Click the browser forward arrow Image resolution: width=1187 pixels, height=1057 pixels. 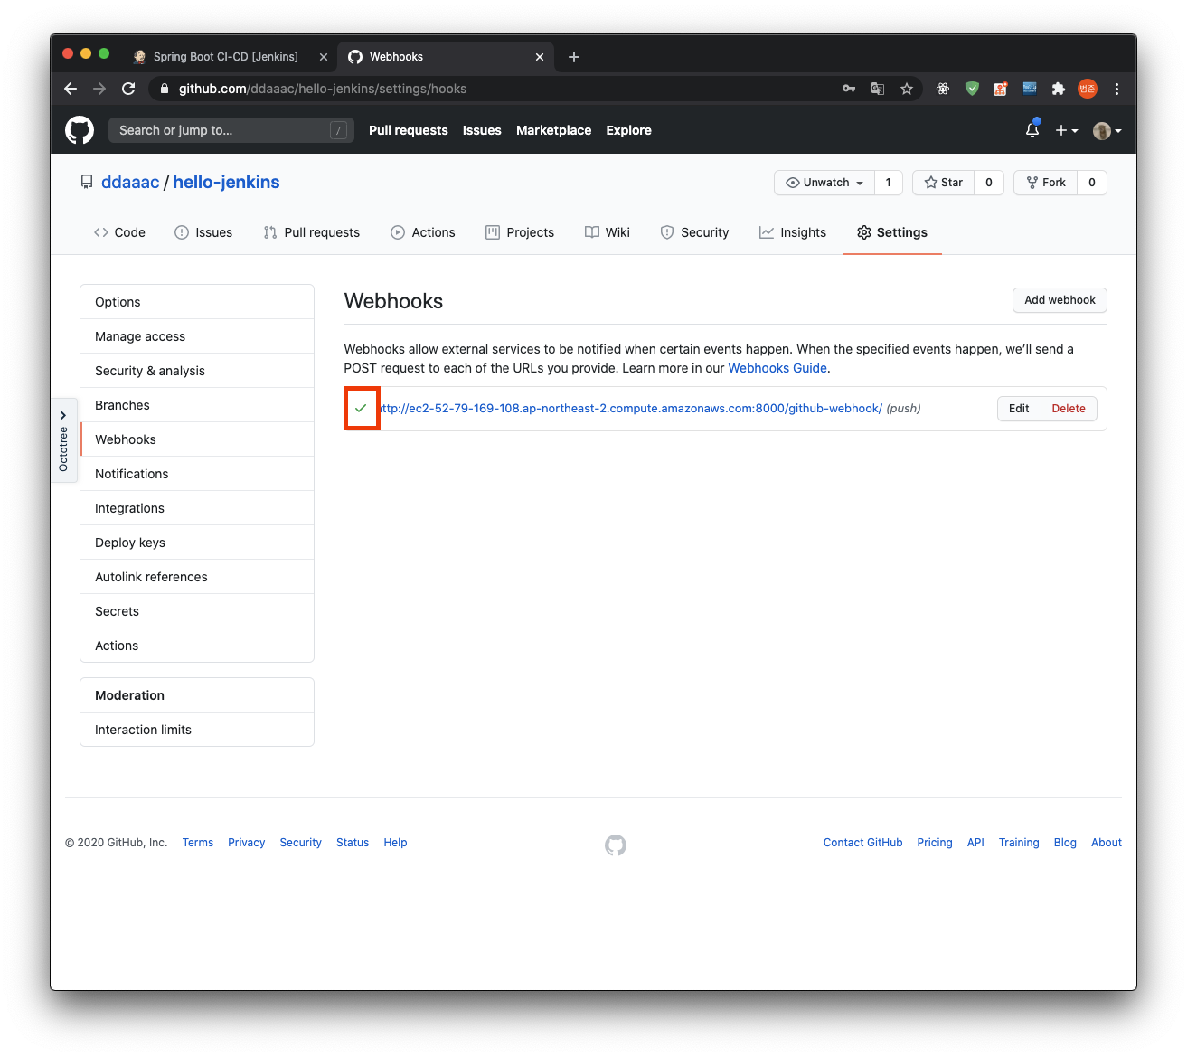pyautogui.click(x=99, y=89)
